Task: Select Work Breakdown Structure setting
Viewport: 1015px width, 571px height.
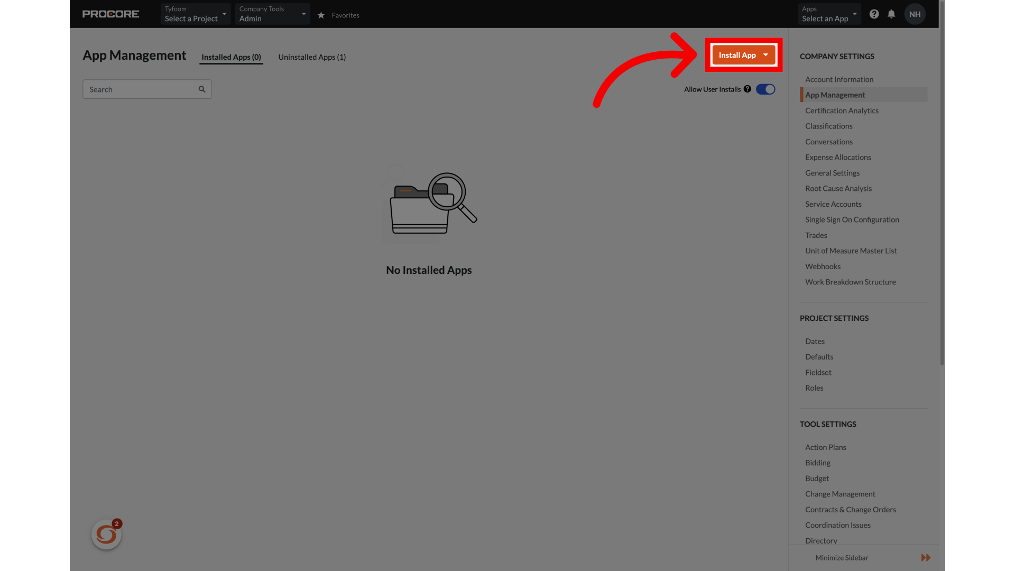Action: 851,282
